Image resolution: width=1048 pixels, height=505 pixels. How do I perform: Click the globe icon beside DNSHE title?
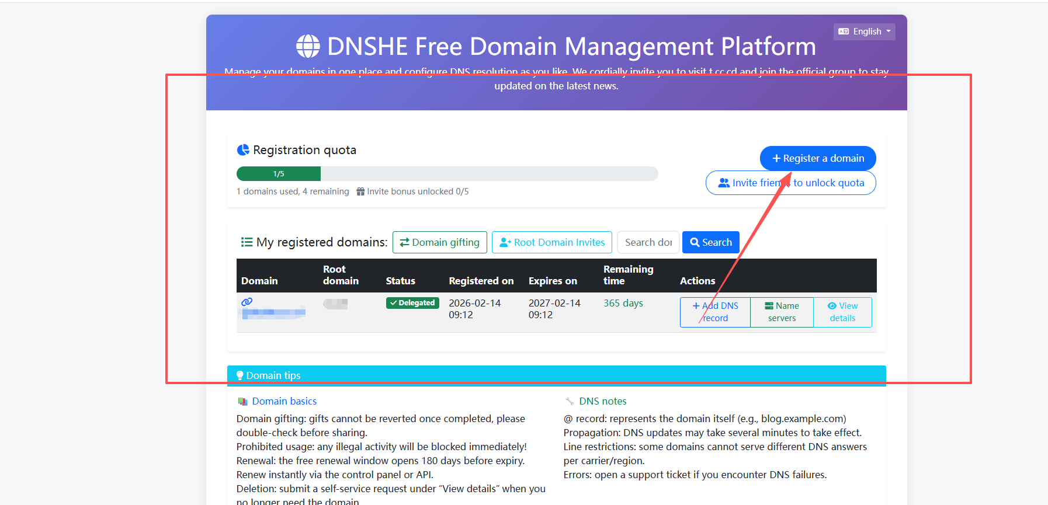click(308, 46)
